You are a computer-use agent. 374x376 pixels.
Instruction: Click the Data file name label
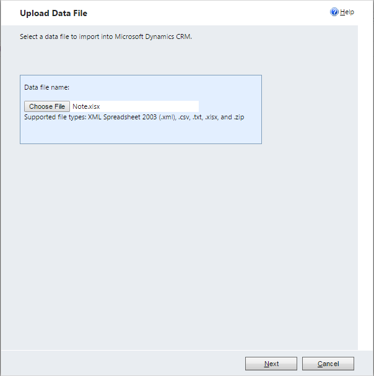46,87
